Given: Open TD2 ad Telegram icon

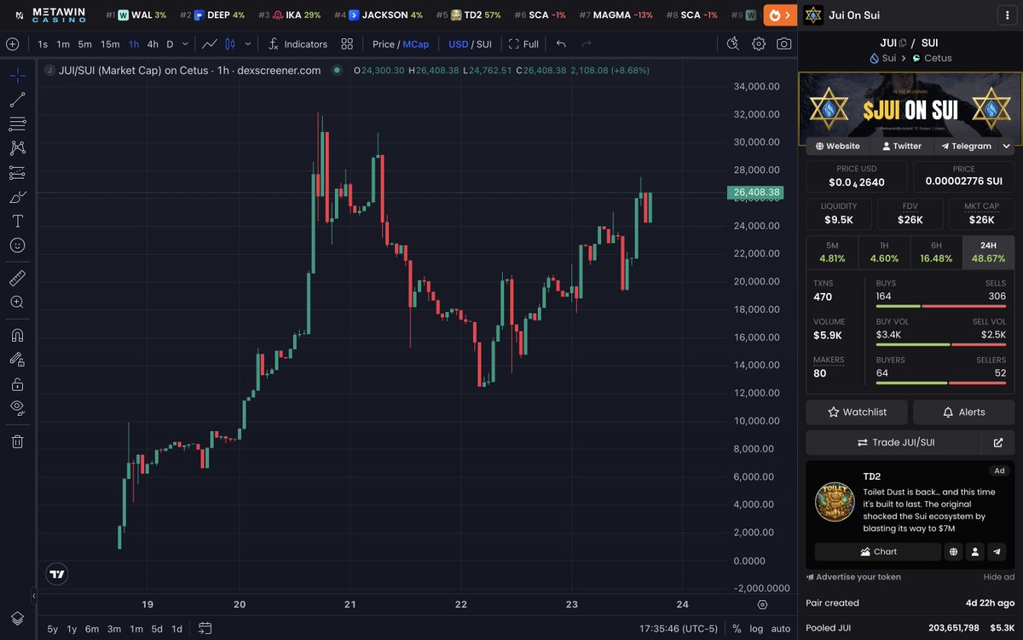Looking at the screenshot, I should click(x=997, y=551).
